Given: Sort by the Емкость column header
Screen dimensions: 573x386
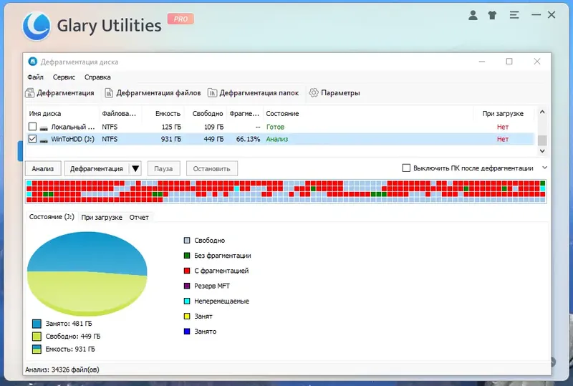Looking at the screenshot, I should [163, 114].
